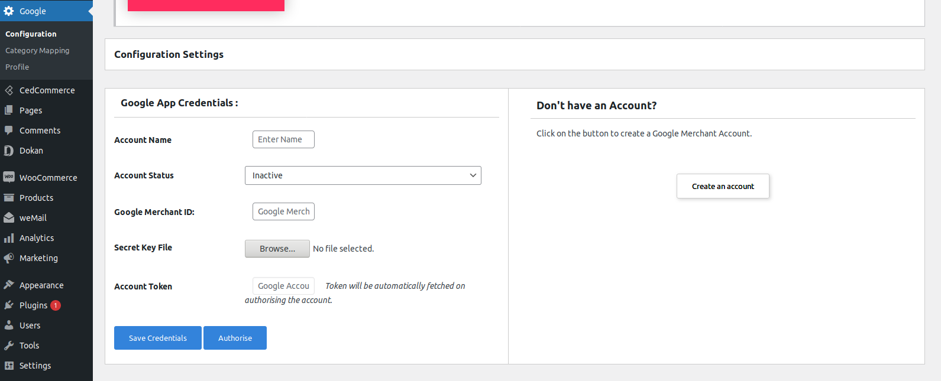This screenshot has height=381, width=941.
Task: Click the pink banner button at top
Action: pyautogui.click(x=206, y=5)
